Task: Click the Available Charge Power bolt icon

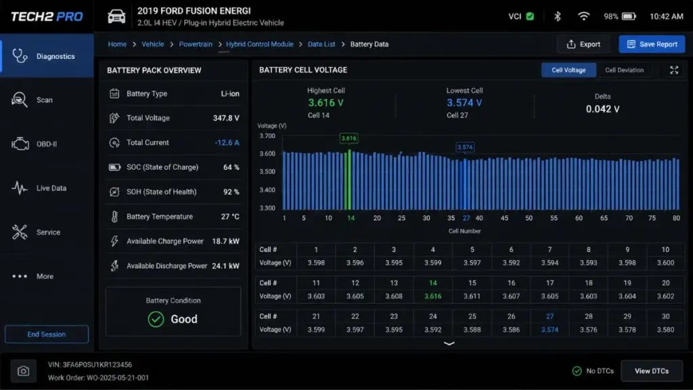Action: pos(114,241)
